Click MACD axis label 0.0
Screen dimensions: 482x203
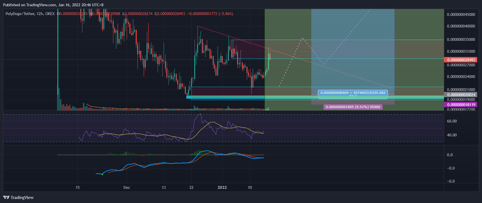[450, 155]
